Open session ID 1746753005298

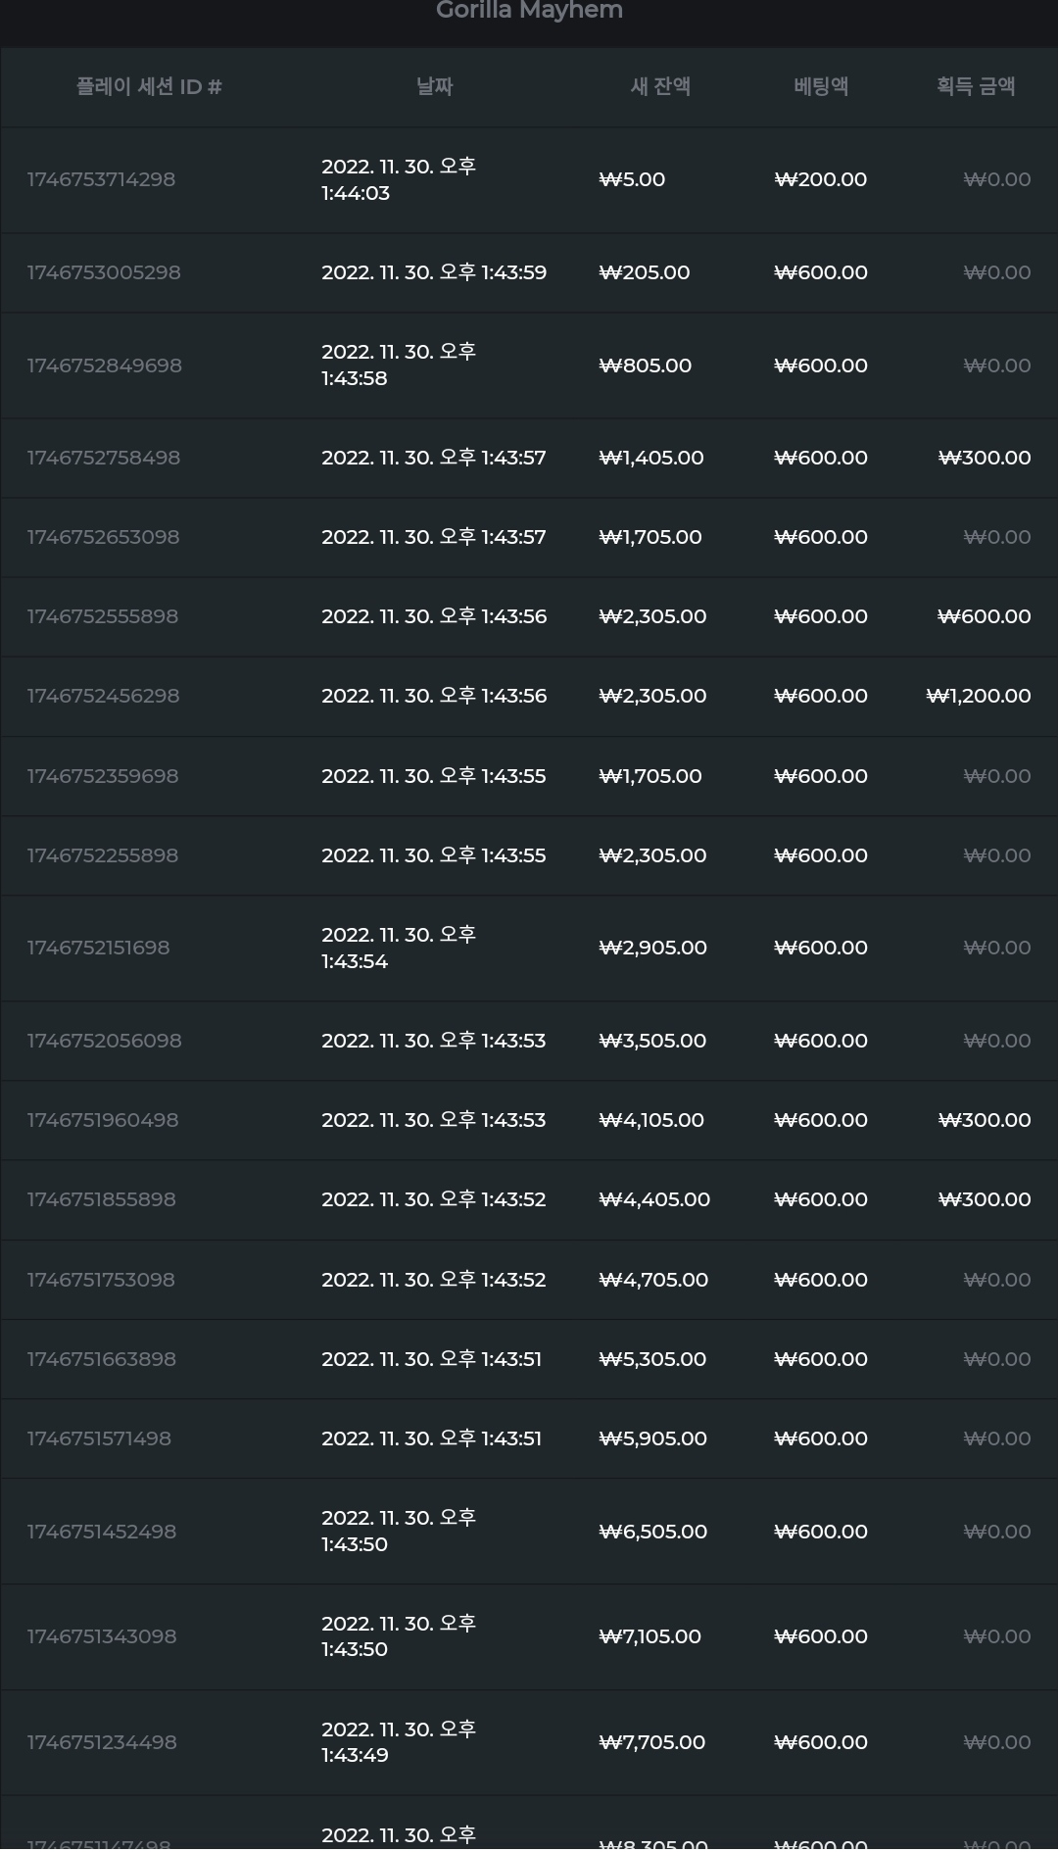coord(104,272)
